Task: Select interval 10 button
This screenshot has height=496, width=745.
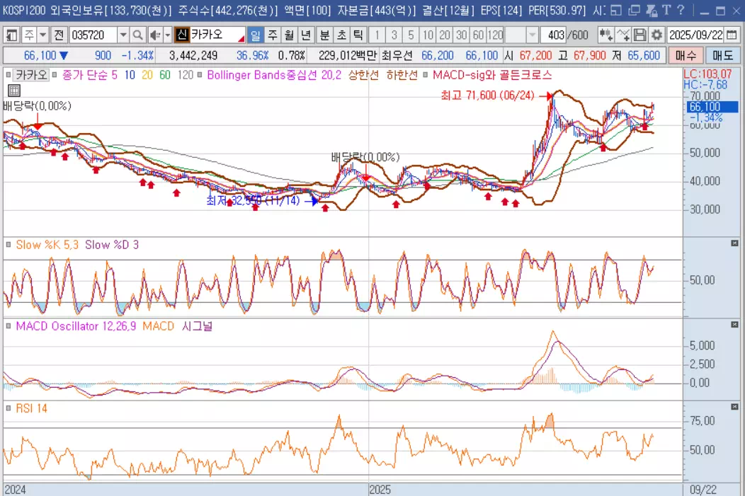Action: click(428, 35)
